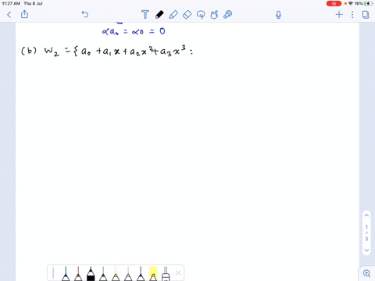
Task: Go to next page with down chevron
Action: [366, 251]
